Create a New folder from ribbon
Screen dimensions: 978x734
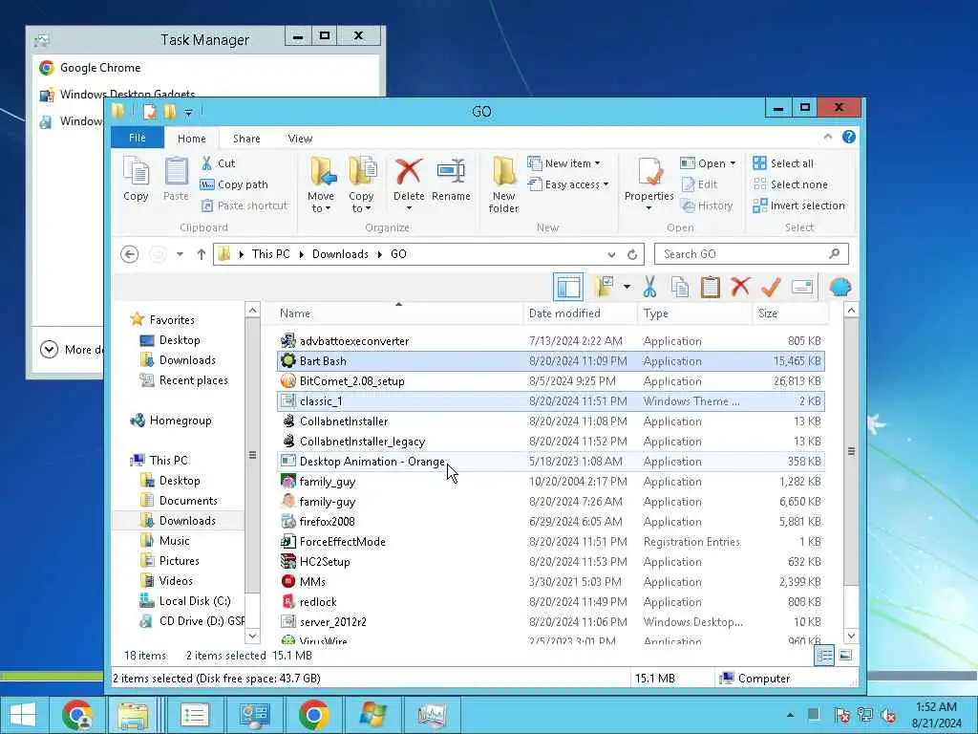(503, 184)
